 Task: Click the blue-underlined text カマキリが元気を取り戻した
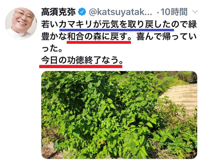pyautogui.click(x=116, y=25)
